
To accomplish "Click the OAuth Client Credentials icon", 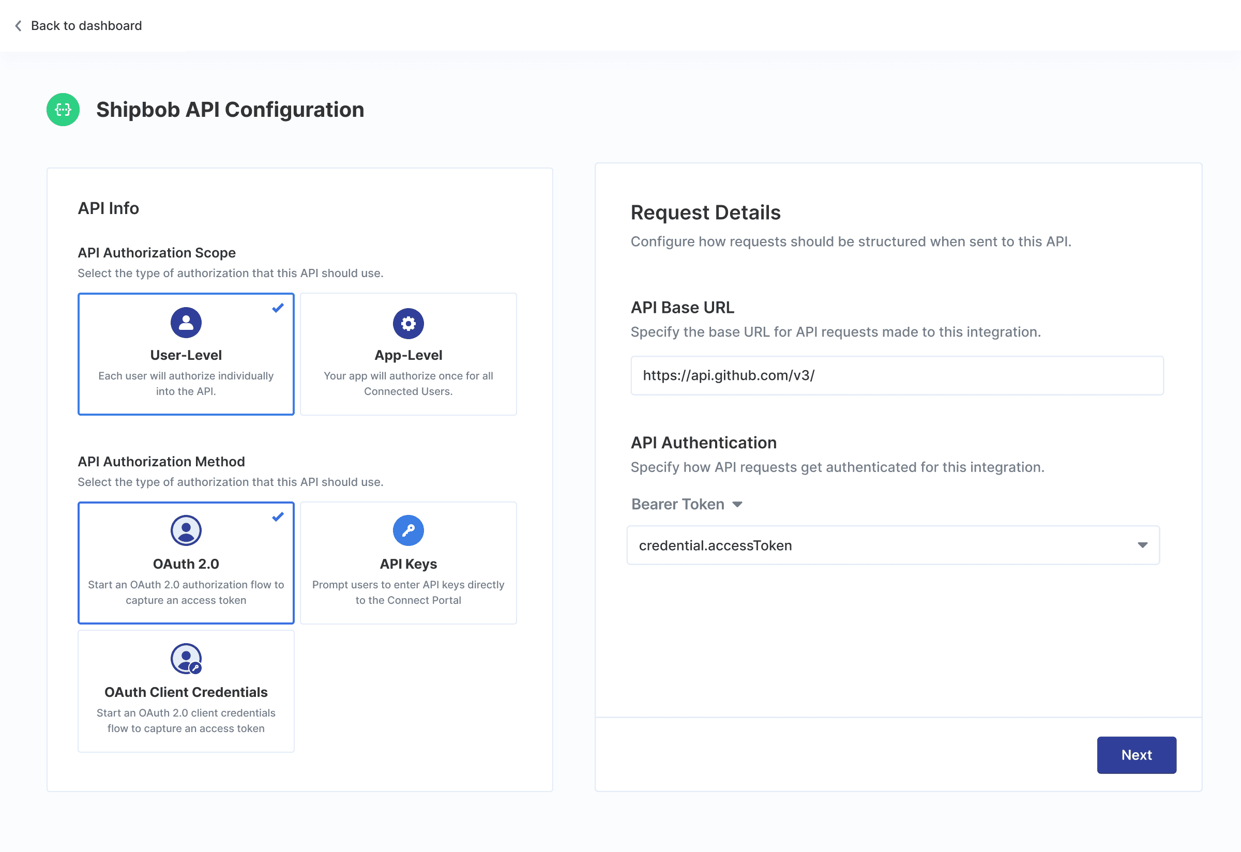I will point(186,658).
